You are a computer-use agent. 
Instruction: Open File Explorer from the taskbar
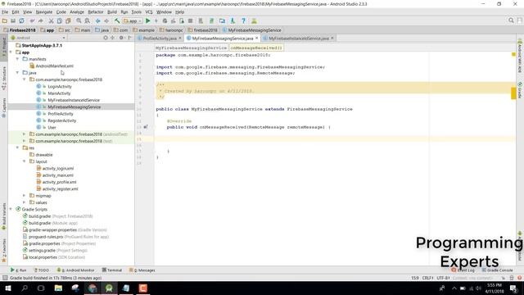pyautogui.click(x=58, y=288)
